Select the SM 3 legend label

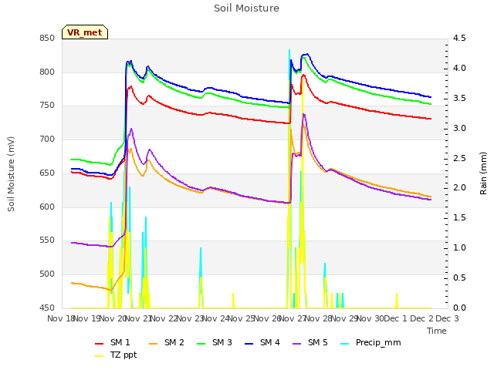click(x=222, y=342)
